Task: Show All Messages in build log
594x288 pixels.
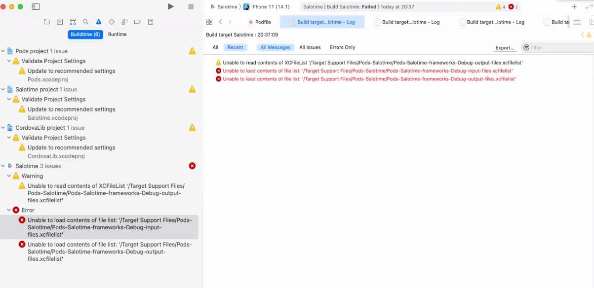Action: click(x=276, y=47)
